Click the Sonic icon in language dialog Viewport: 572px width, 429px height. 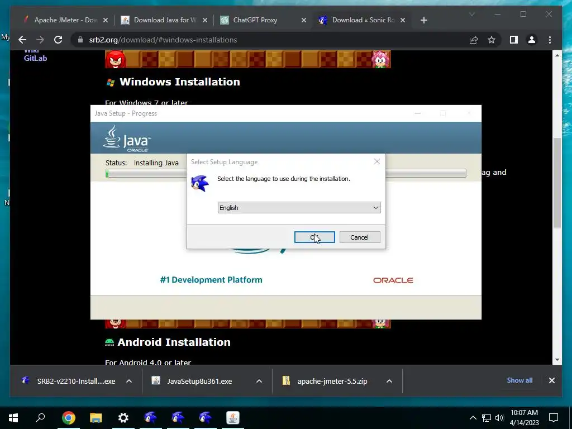coord(200,183)
